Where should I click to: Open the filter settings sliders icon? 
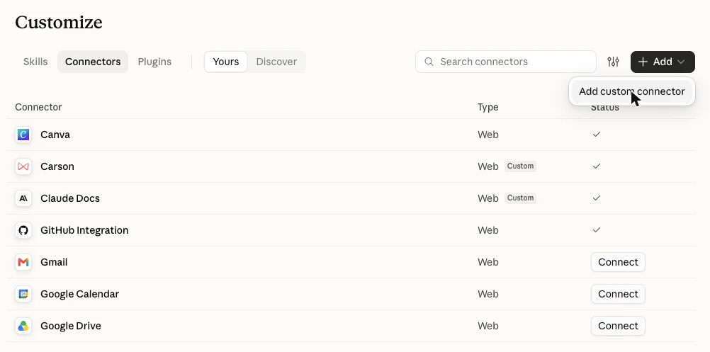point(613,62)
